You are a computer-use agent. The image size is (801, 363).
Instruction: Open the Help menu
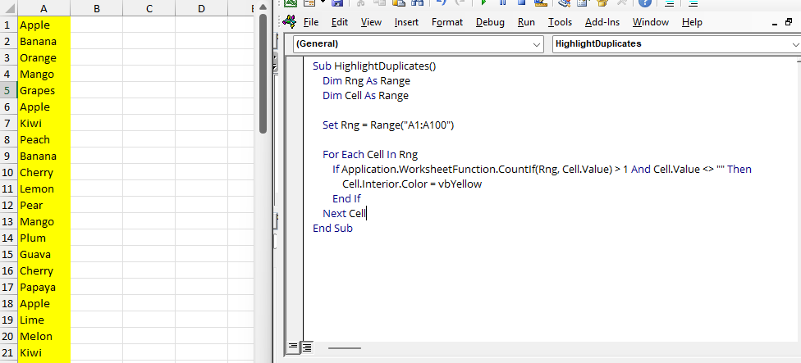pos(692,22)
